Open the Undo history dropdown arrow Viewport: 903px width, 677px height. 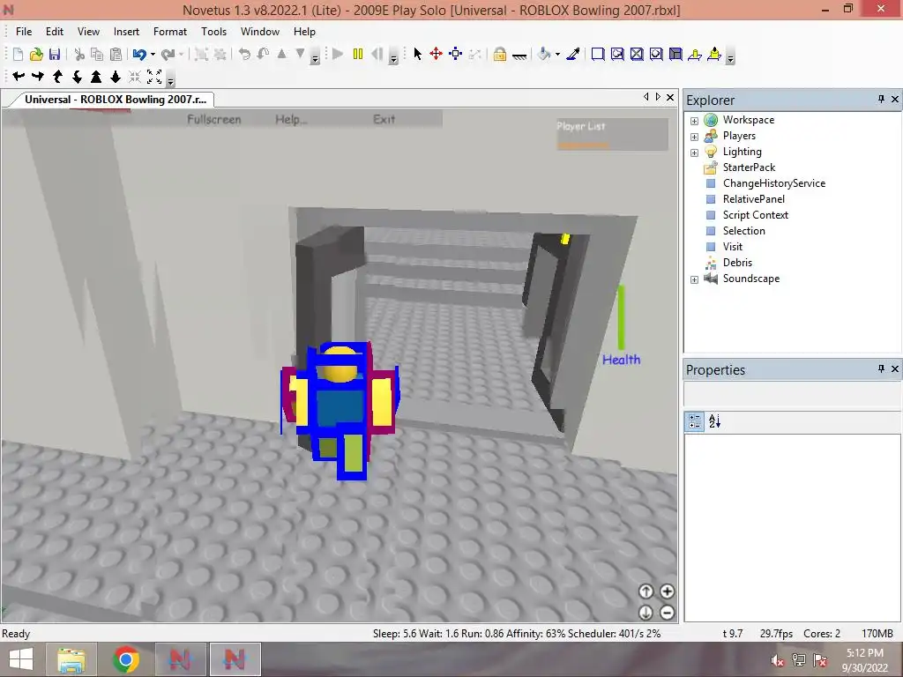(x=153, y=55)
